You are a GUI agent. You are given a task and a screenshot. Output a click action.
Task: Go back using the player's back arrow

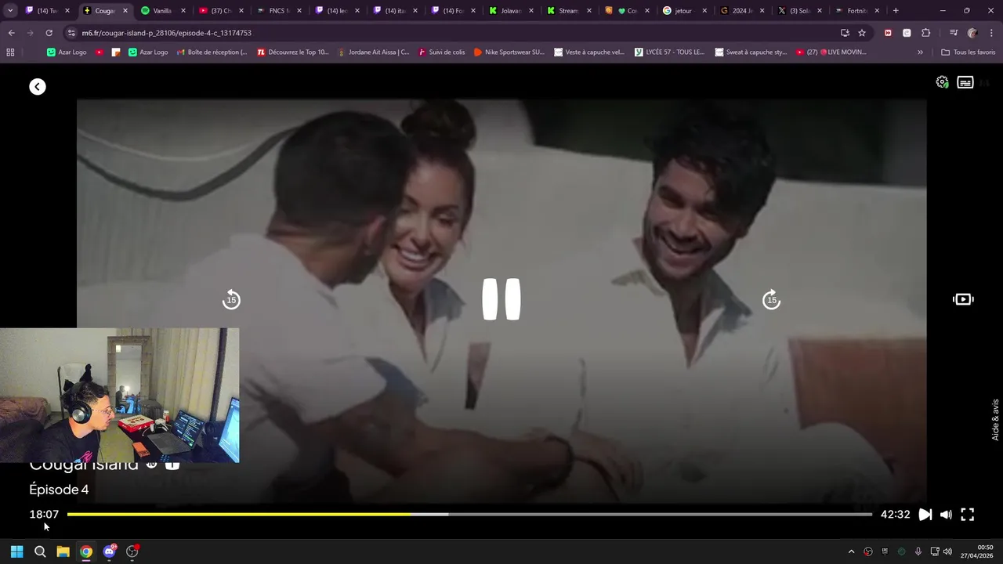(x=38, y=87)
